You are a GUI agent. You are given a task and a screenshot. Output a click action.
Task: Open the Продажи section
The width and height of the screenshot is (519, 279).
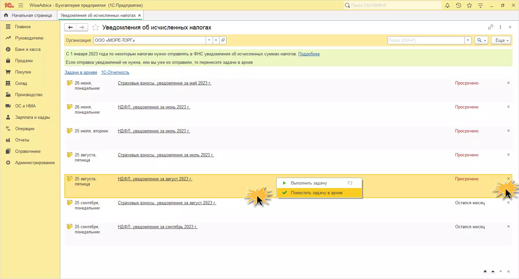(x=24, y=61)
